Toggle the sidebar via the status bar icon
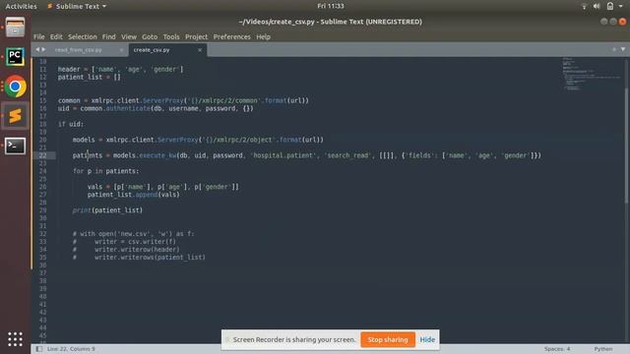The image size is (630, 354). tap(39, 349)
